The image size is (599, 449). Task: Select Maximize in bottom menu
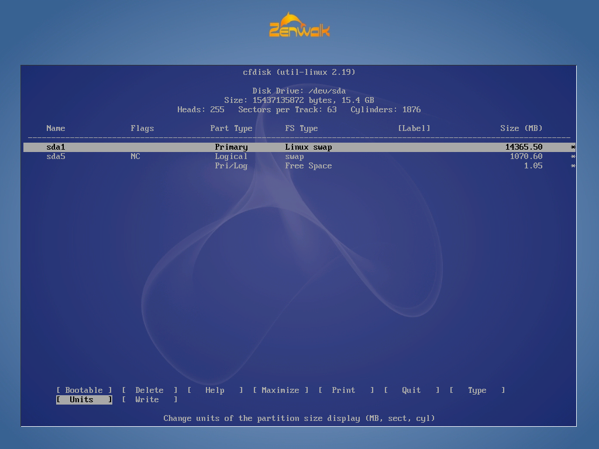pos(280,391)
